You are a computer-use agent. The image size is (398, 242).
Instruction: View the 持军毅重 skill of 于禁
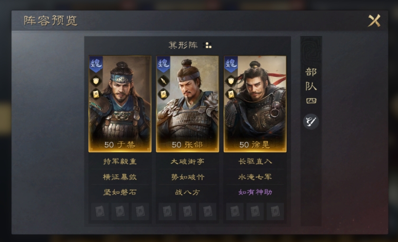120,161
